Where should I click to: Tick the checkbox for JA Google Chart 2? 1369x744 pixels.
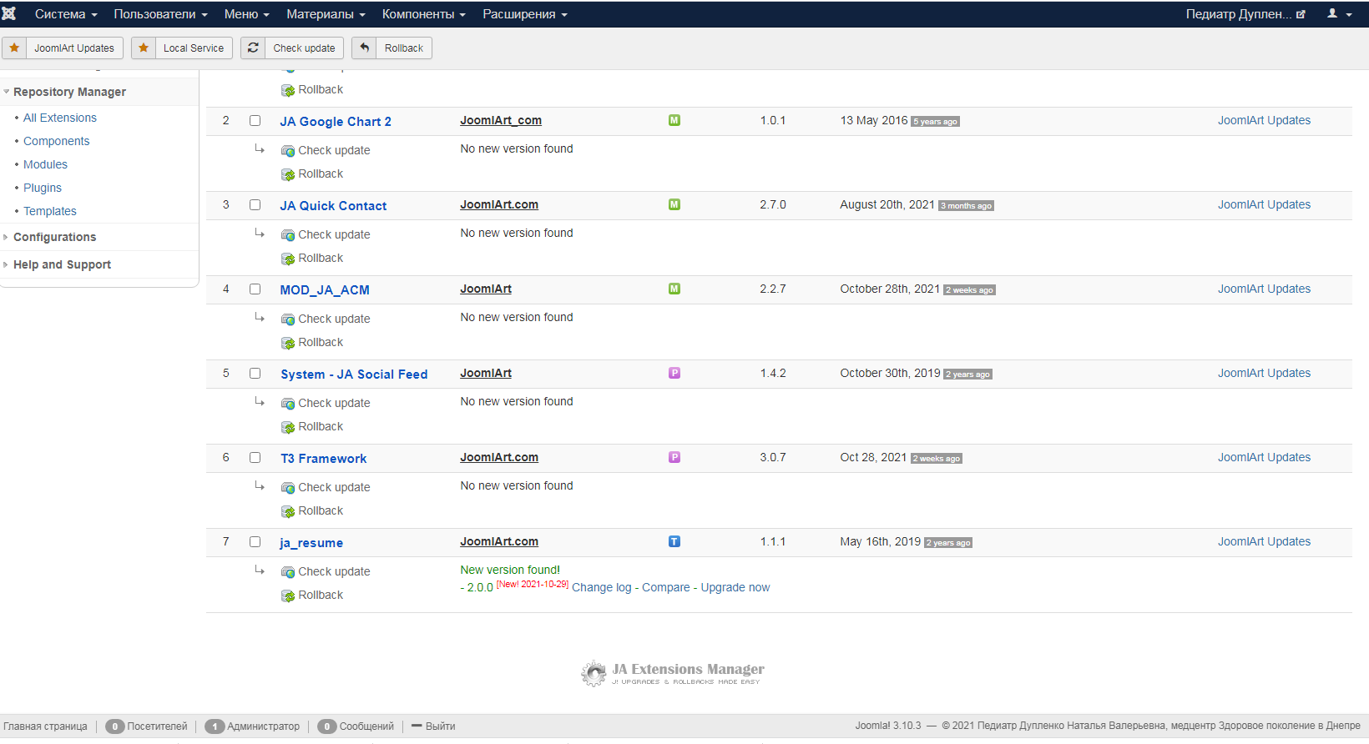coord(255,121)
